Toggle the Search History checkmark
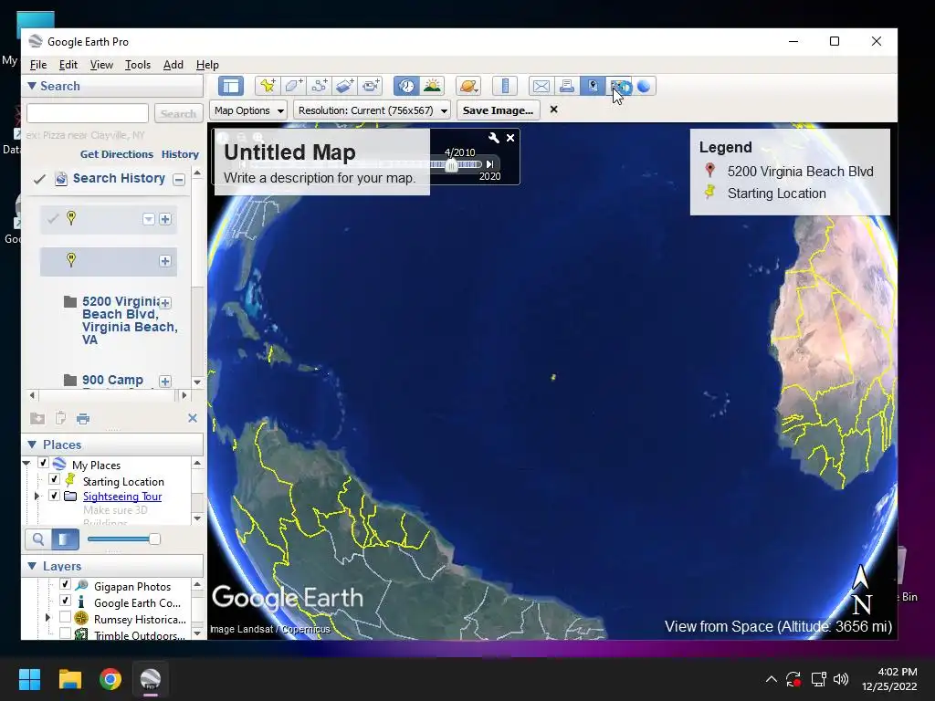This screenshot has height=701, width=935. (39, 179)
